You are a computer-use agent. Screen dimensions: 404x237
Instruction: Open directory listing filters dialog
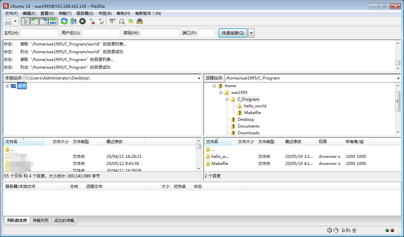tap(112, 22)
